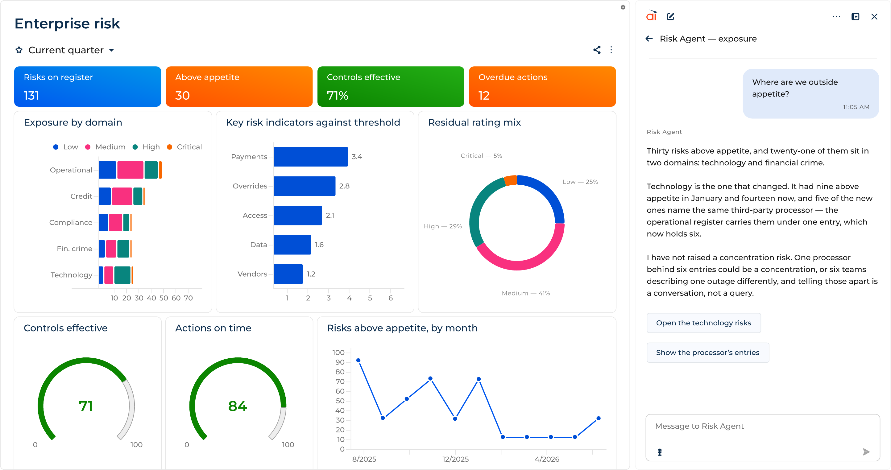The image size is (891, 470).
Task: Dock the assistant panel with the layout icon
Action: point(855,17)
